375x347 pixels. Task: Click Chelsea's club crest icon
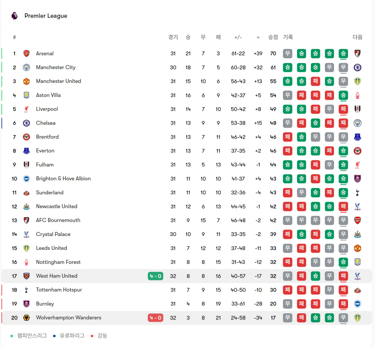(x=26, y=123)
